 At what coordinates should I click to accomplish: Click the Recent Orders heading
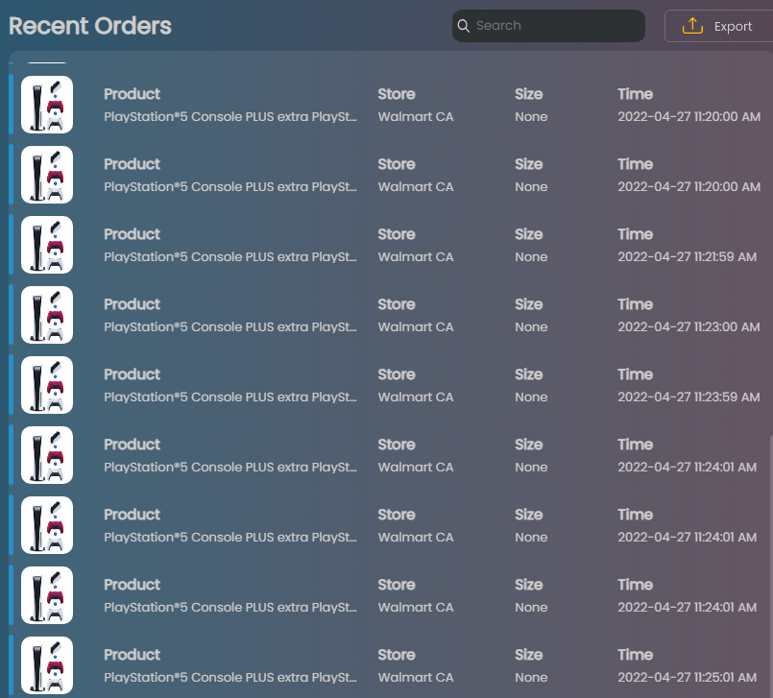[x=90, y=26]
